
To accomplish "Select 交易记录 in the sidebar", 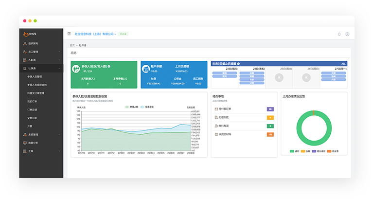I will pos(33,118).
